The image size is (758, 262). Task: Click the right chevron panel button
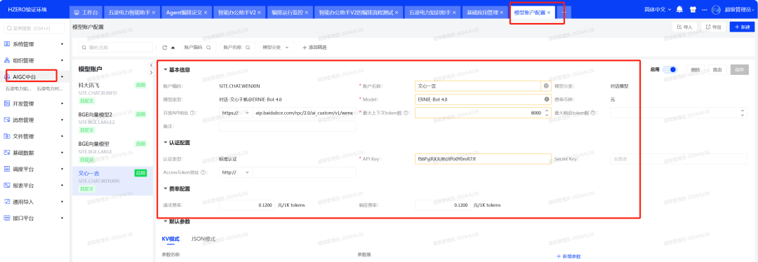click(151, 72)
